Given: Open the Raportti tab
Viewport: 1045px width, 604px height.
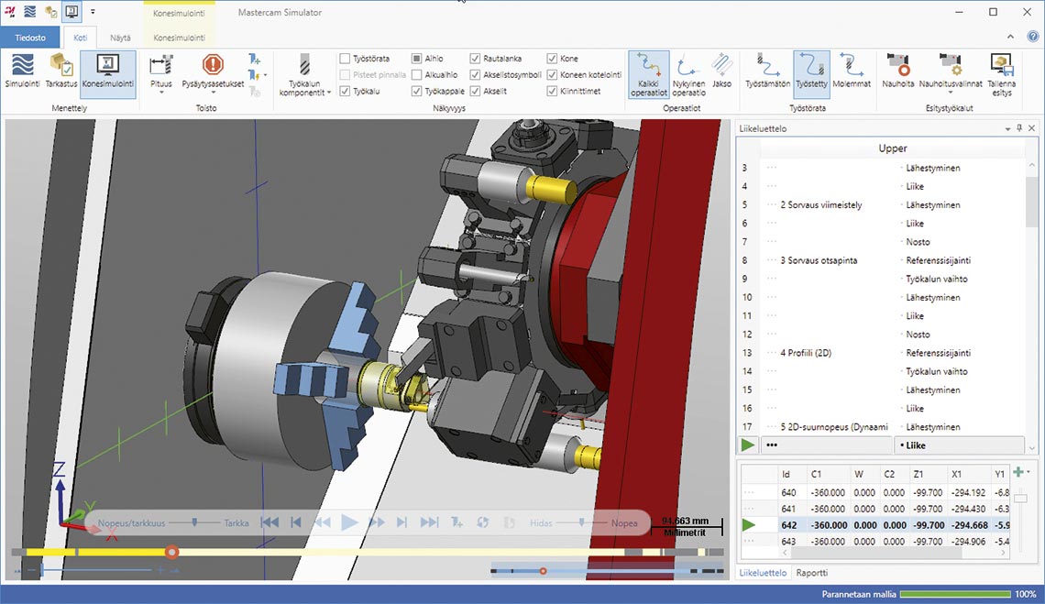Looking at the screenshot, I should (x=811, y=573).
